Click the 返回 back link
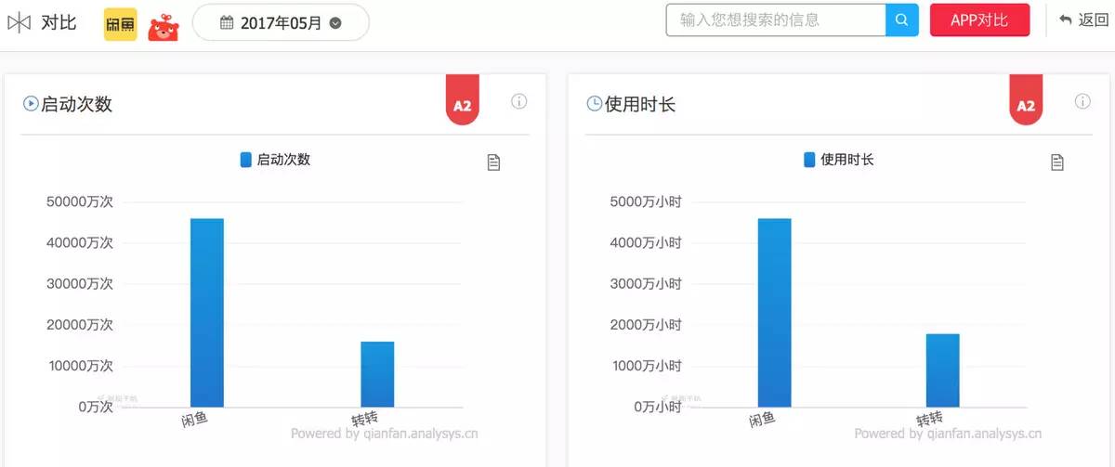The width and height of the screenshot is (1115, 467). tap(1083, 20)
